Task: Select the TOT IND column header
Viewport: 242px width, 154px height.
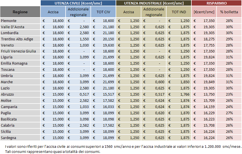Action: [x=179, y=12]
